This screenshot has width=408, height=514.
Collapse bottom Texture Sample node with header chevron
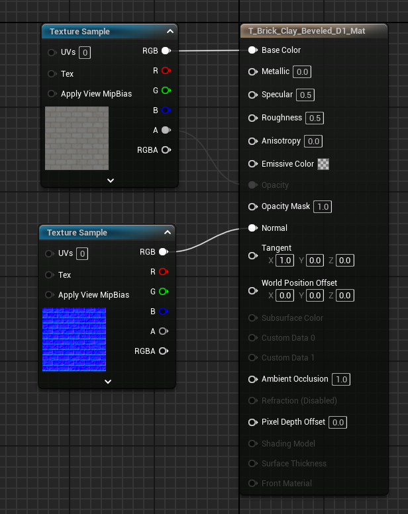[168, 232]
